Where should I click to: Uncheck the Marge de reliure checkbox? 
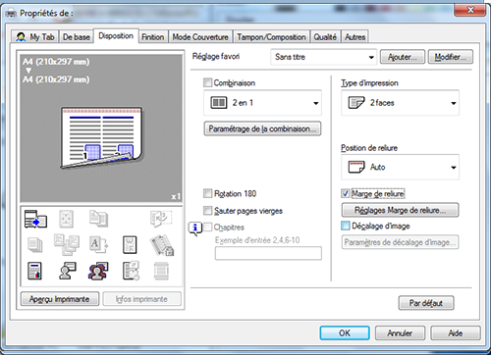(346, 193)
